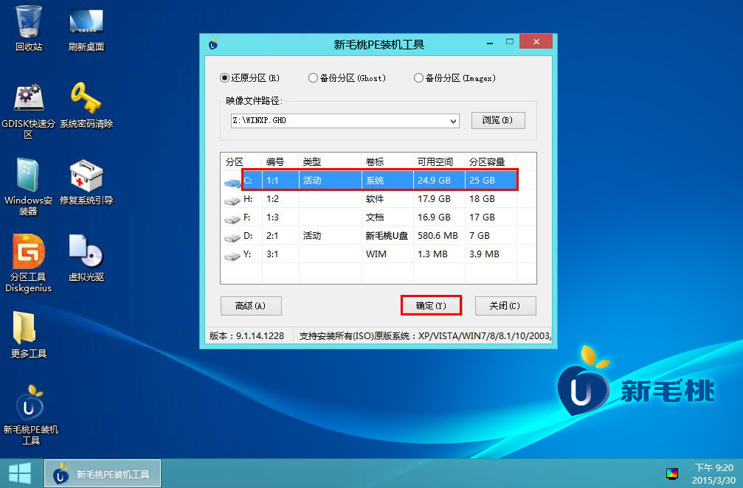Expand the 映像文件路径 dropdown arrow

click(x=453, y=121)
